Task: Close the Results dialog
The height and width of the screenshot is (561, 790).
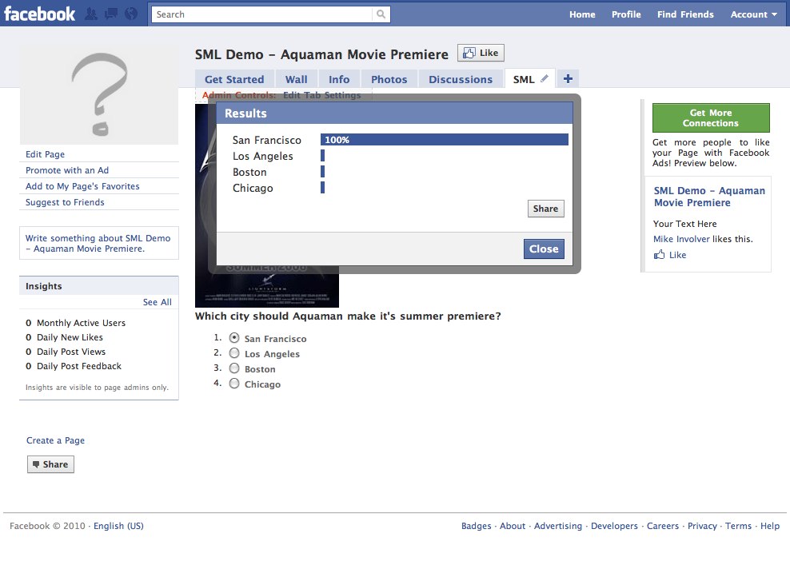Action: (544, 249)
